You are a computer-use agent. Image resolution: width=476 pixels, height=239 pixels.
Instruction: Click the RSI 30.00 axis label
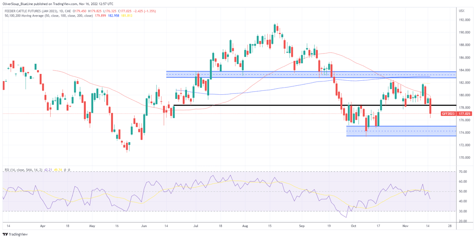pyautogui.click(x=463, y=211)
